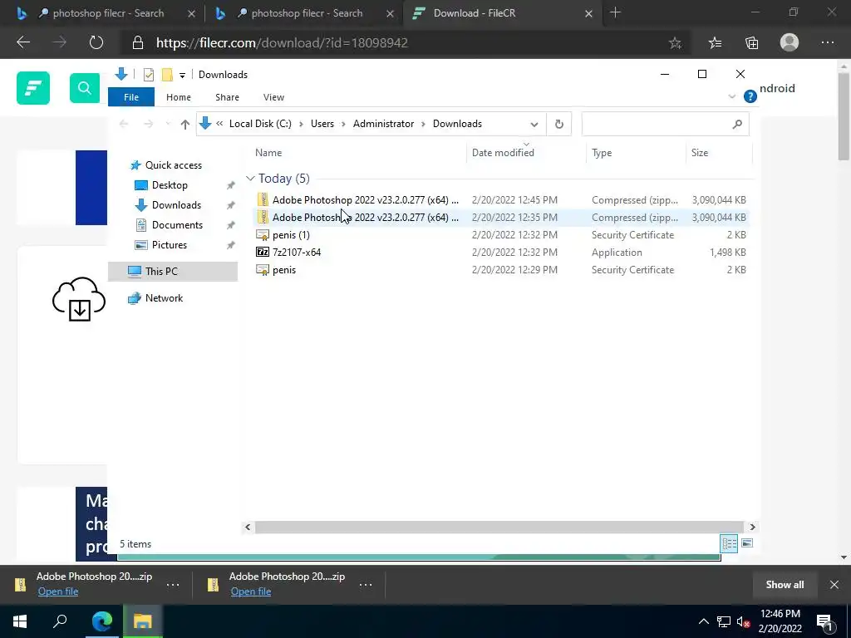Screen dimensions: 851x638
Task: Switch to the View ribbon tab
Action: pyautogui.click(x=273, y=97)
